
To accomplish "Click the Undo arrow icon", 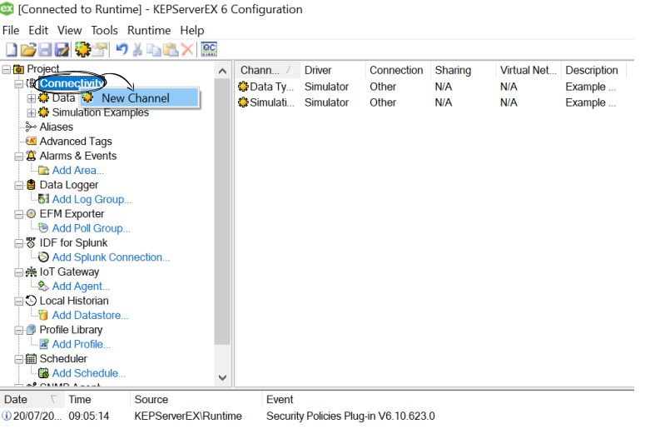I will click(x=122, y=50).
